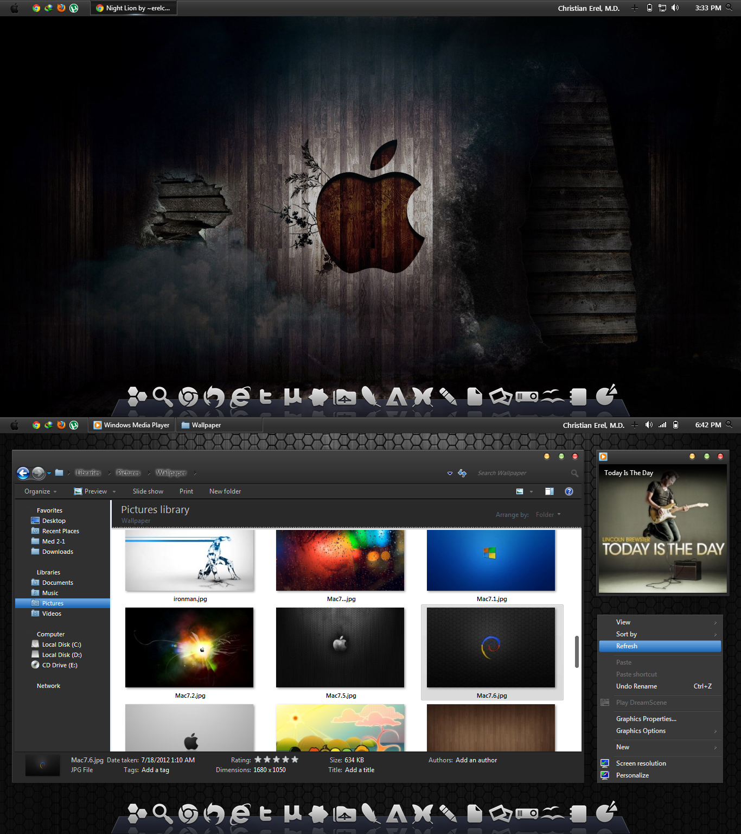This screenshot has height=834, width=741.
Task: Click the projector icon in dock below Explorer
Action: tap(527, 814)
